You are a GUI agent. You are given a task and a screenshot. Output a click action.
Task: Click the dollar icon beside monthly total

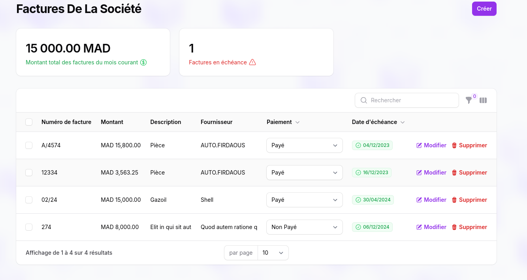tap(143, 62)
